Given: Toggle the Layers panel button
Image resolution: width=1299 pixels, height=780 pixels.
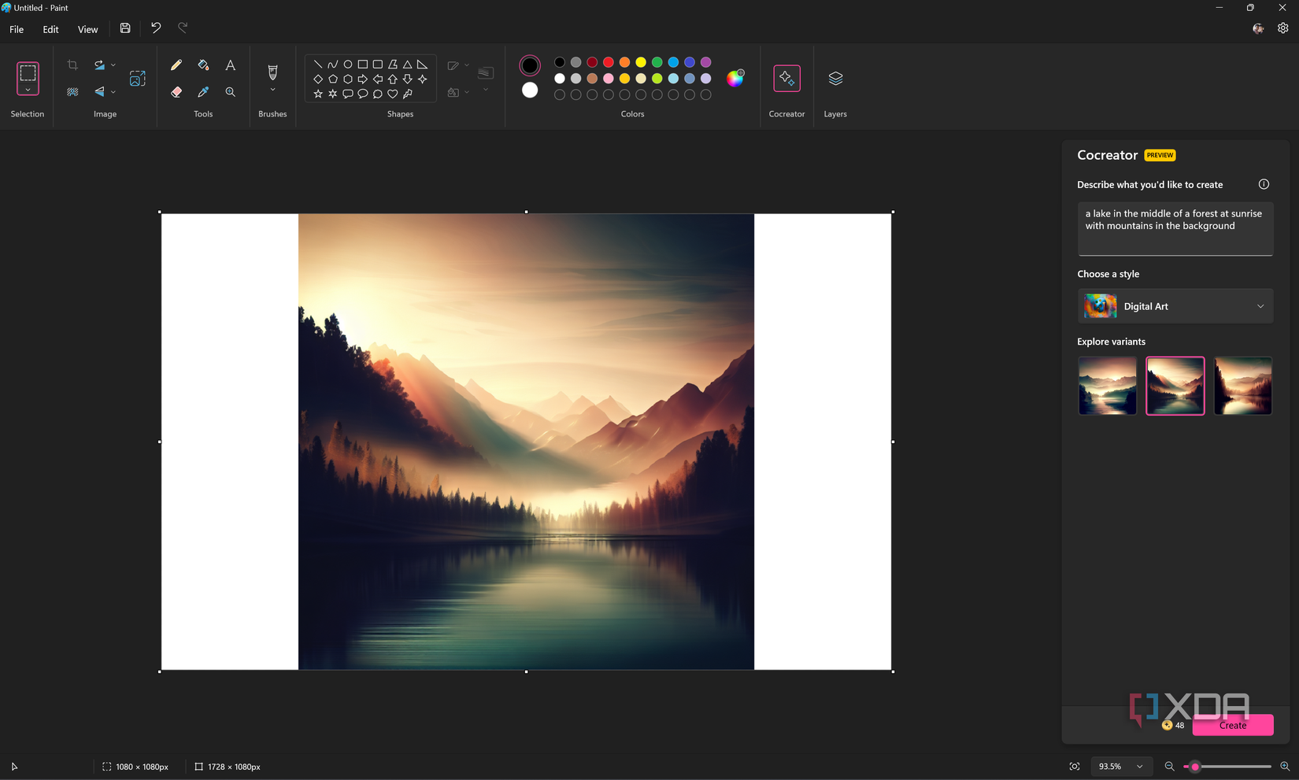Looking at the screenshot, I should tap(835, 79).
